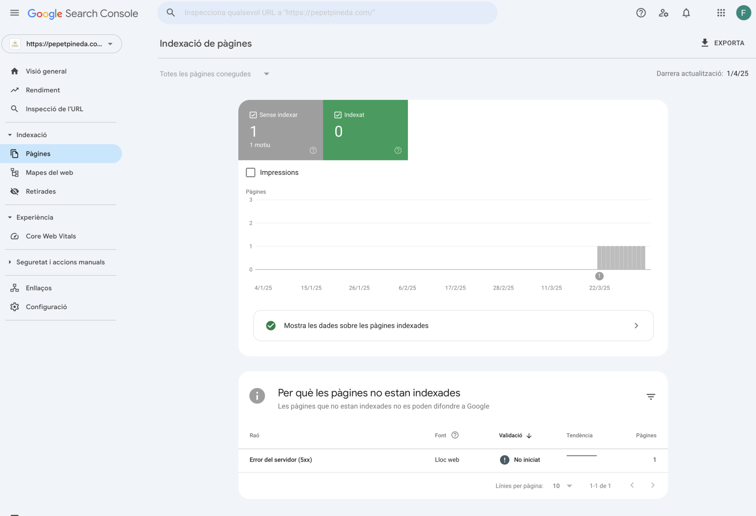This screenshot has width=756, height=516.
Task: Click the Pàgines column header
Action: tap(646, 435)
